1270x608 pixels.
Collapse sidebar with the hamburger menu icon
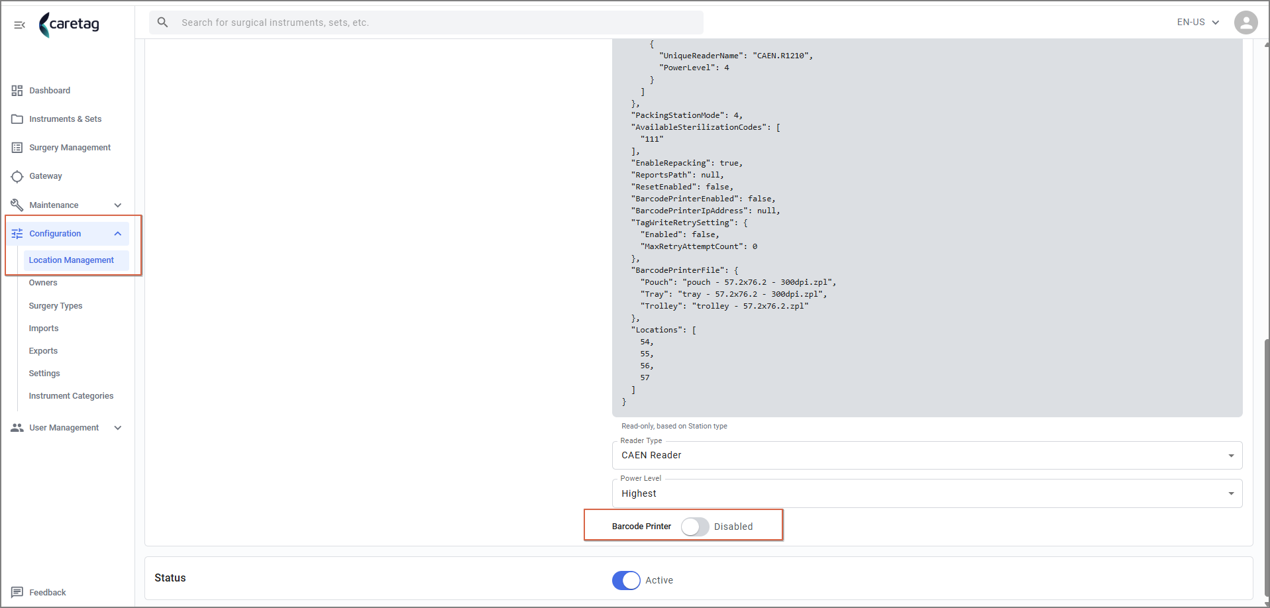click(x=19, y=25)
